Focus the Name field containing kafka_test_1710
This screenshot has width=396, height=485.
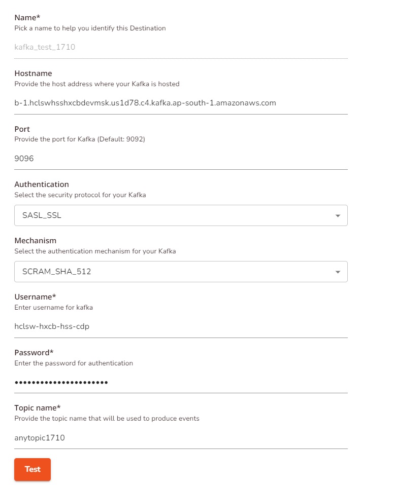[x=180, y=47]
